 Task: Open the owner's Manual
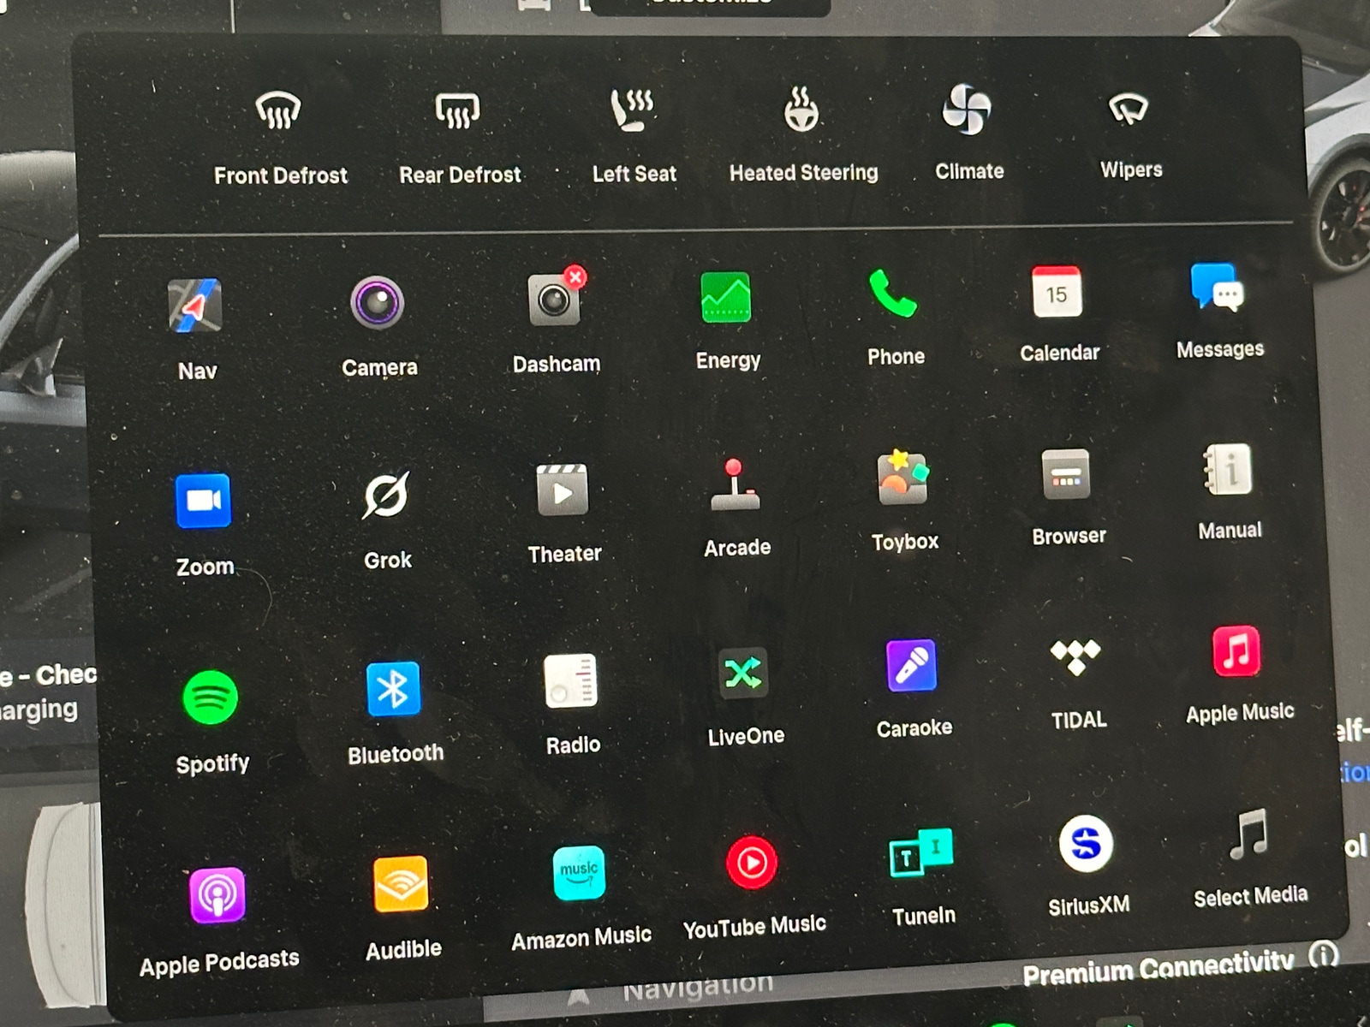1228,469
